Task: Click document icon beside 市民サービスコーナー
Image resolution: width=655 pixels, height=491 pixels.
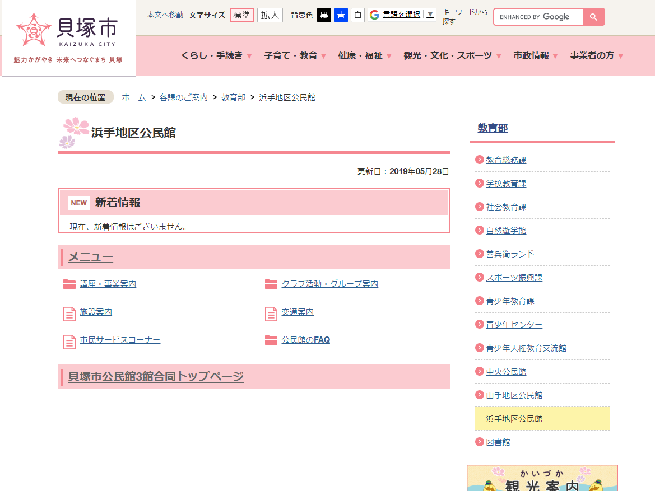Action: tap(69, 341)
